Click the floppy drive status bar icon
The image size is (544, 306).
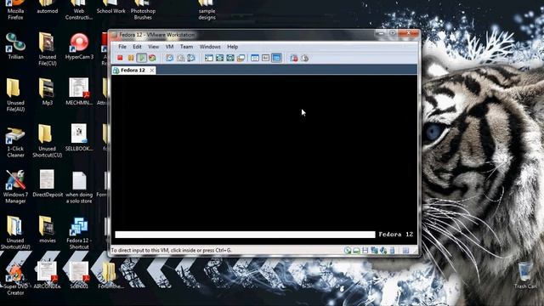coord(365,250)
